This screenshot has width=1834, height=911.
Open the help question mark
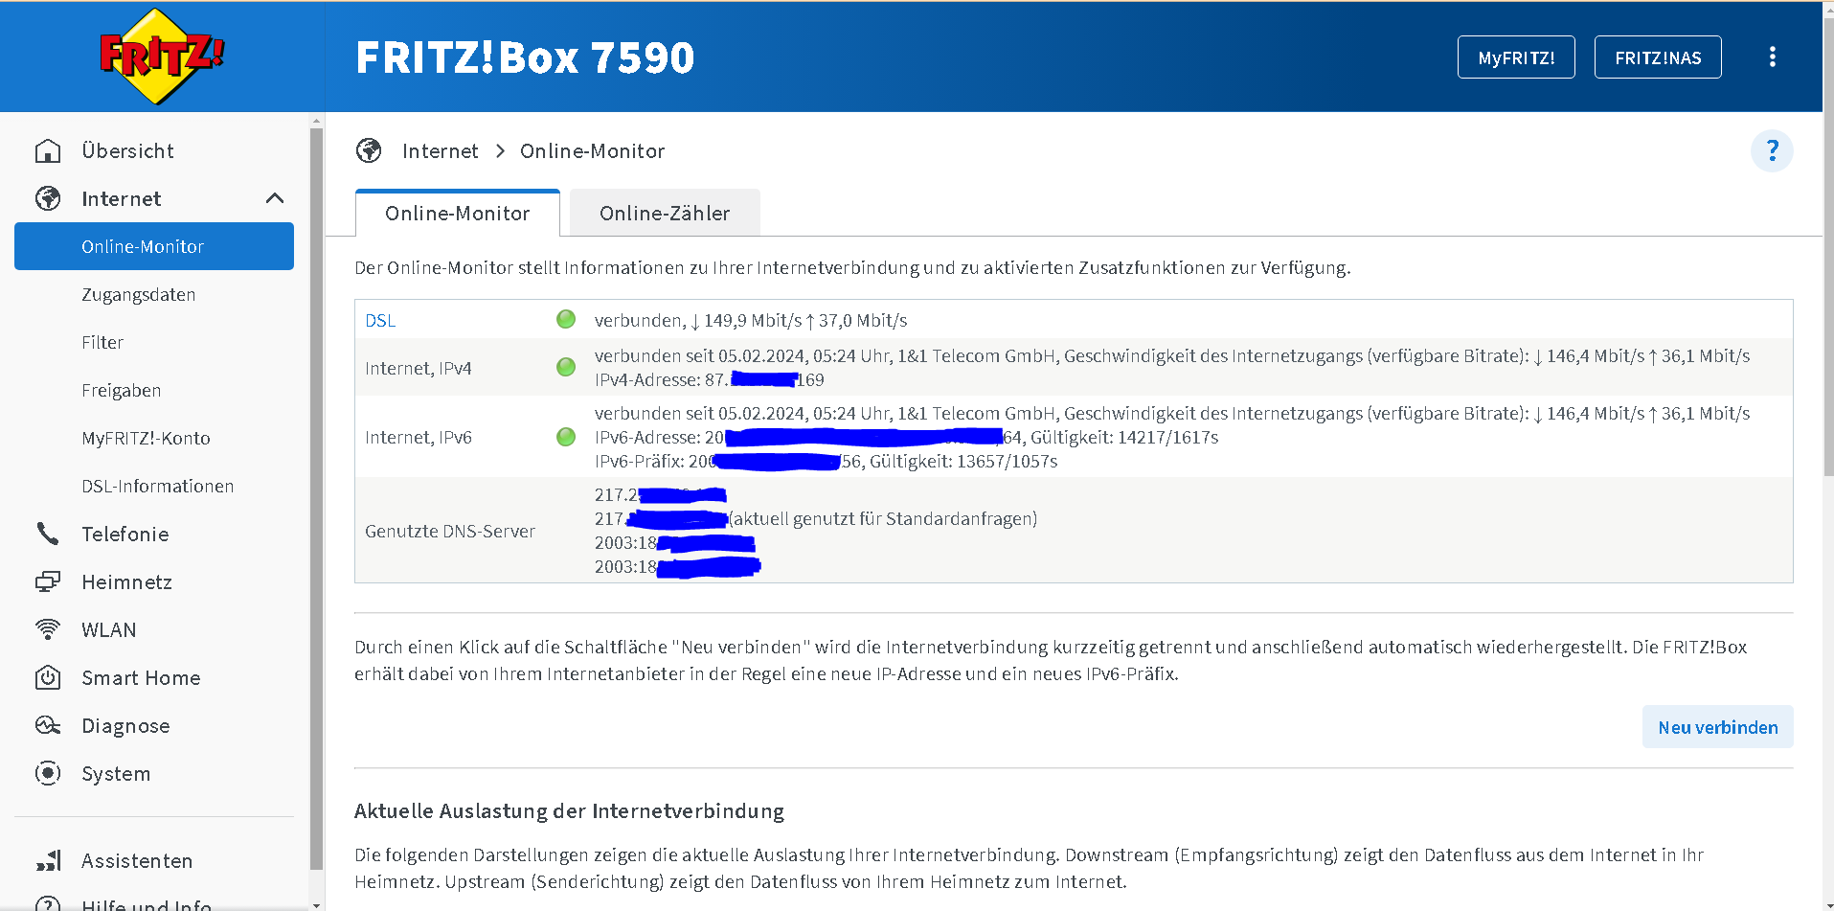coord(1772,151)
